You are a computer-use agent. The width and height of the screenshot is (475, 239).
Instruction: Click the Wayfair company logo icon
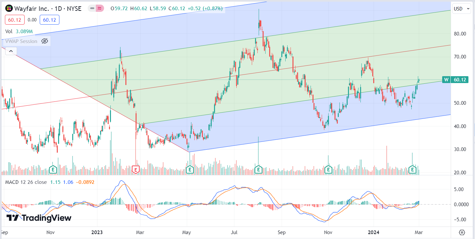[10, 9]
